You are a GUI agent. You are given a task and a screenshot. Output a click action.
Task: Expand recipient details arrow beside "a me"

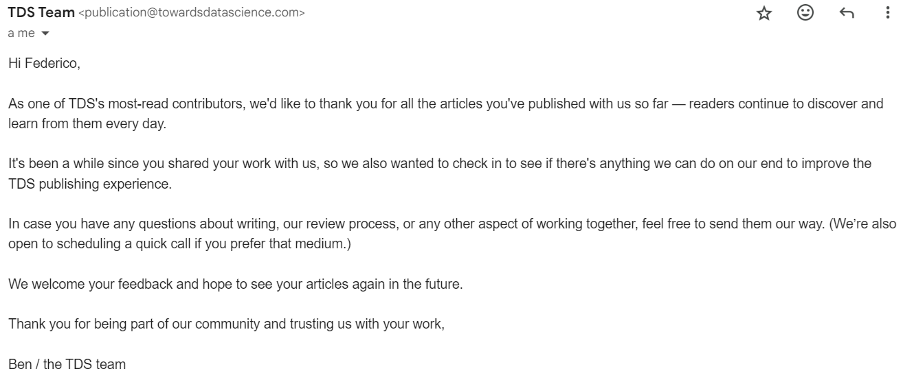pos(46,33)
